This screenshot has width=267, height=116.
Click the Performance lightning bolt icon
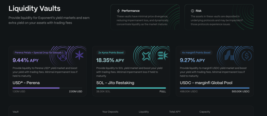[x=119, y=11]
